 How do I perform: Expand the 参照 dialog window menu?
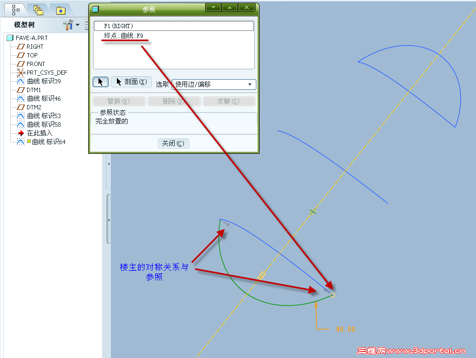pyautogui.click(x=213, y=8)
